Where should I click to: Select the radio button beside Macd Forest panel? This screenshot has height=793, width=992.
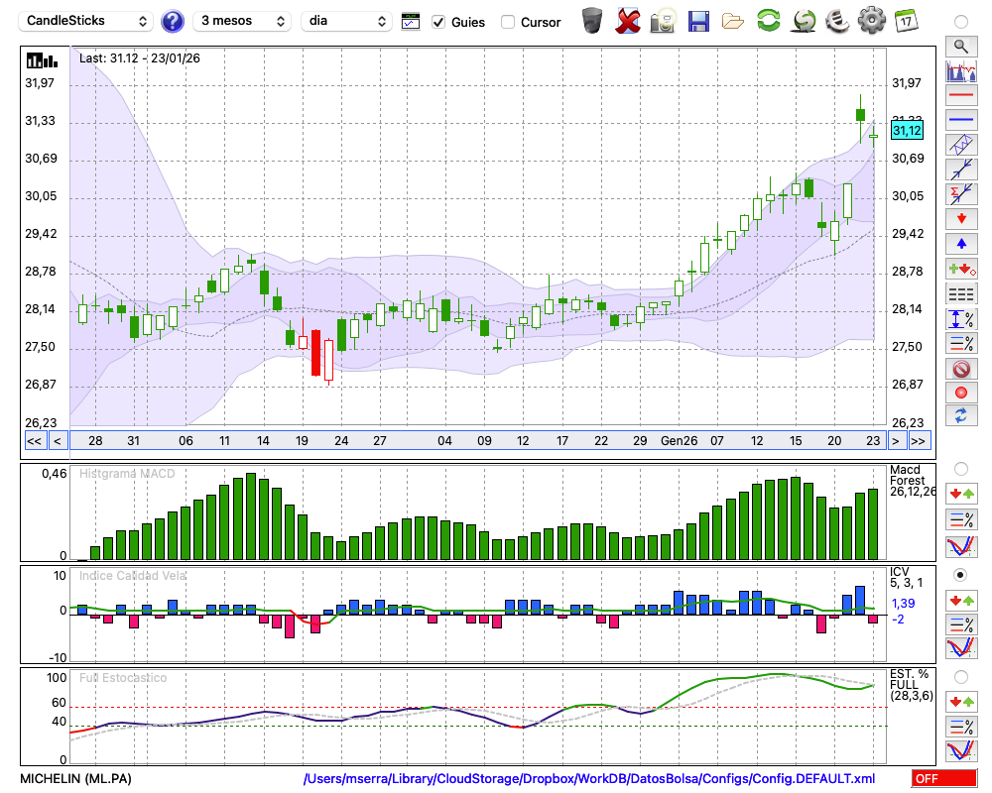coord(960,468)
